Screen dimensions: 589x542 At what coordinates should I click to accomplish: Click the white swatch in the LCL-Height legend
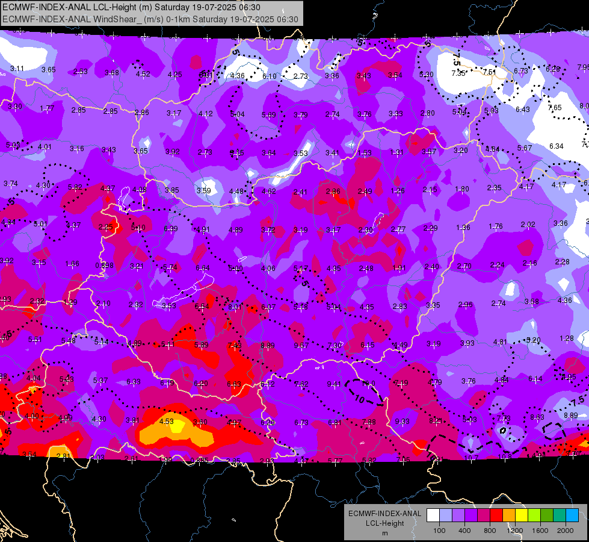coord(433,516)
